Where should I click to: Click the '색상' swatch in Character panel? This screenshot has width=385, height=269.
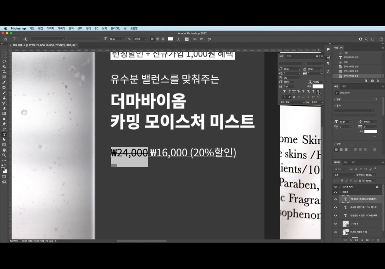pos(318,86)
